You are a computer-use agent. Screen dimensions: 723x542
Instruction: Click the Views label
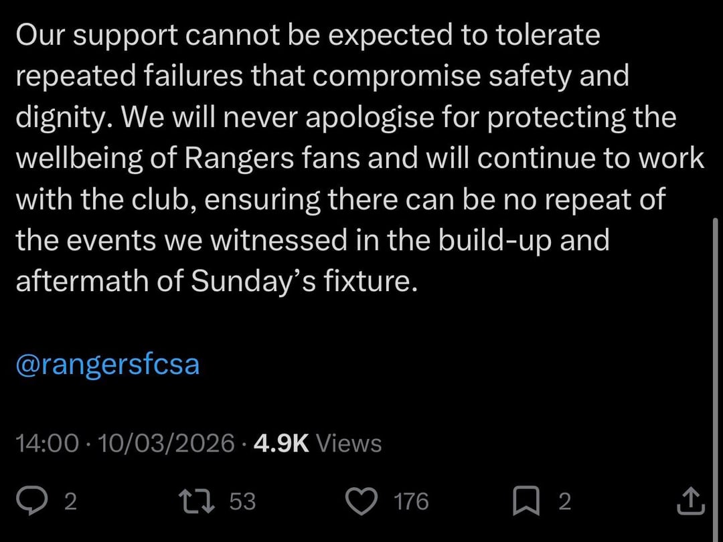(348, 443)
